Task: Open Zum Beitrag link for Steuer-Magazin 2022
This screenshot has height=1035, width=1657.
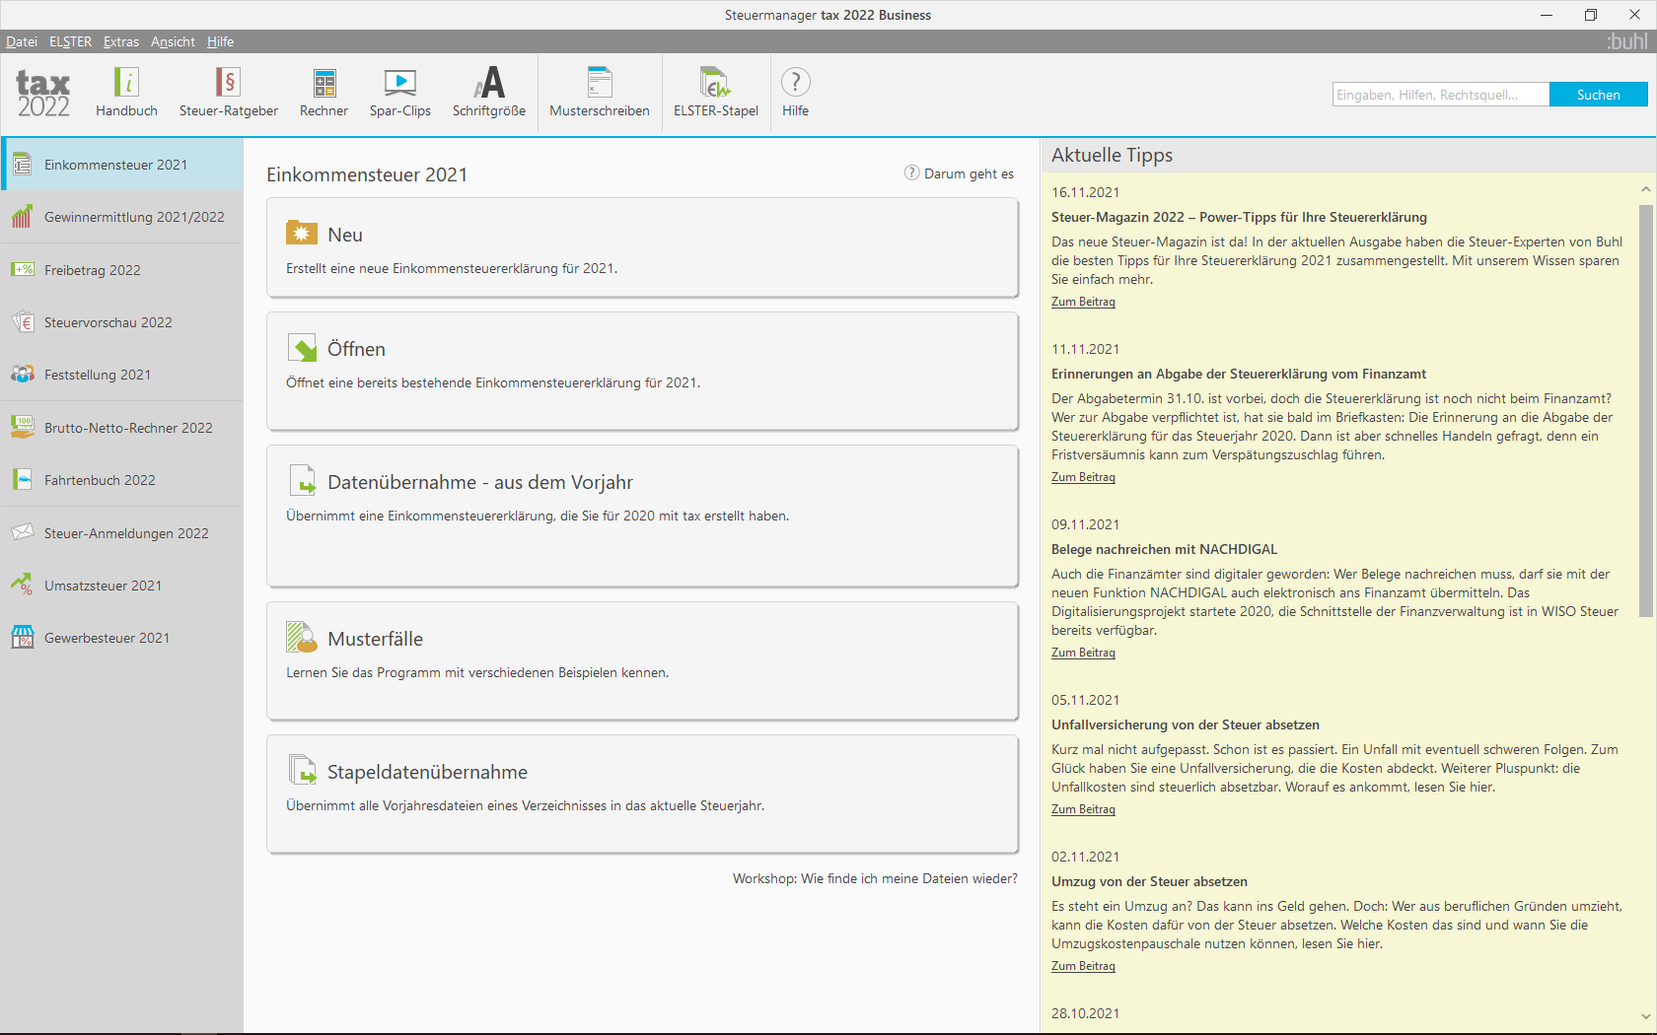Action: click(x=1083, y=302)
